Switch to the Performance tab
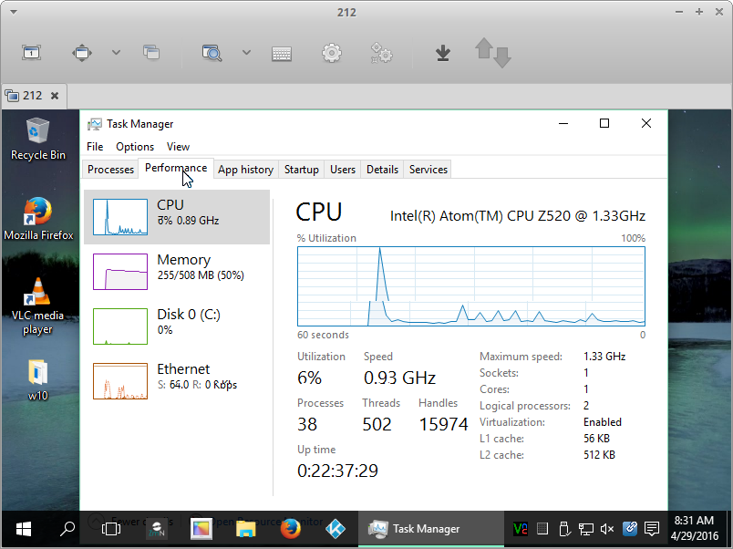The height and width of the screenshot is (549, 733). 176,168
